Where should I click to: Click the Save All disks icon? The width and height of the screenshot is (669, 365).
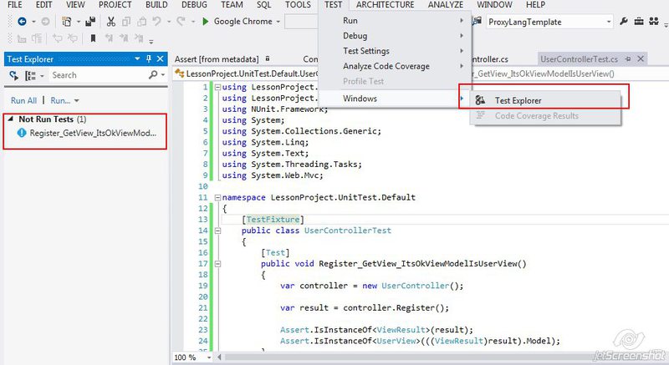tap(90, 21)
